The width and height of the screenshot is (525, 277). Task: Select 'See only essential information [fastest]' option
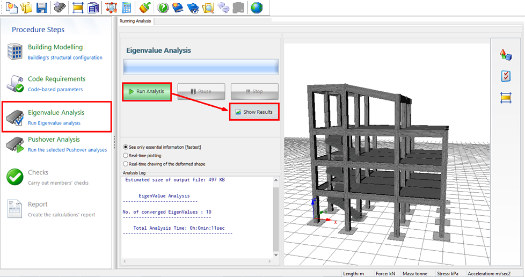[126, 147]
